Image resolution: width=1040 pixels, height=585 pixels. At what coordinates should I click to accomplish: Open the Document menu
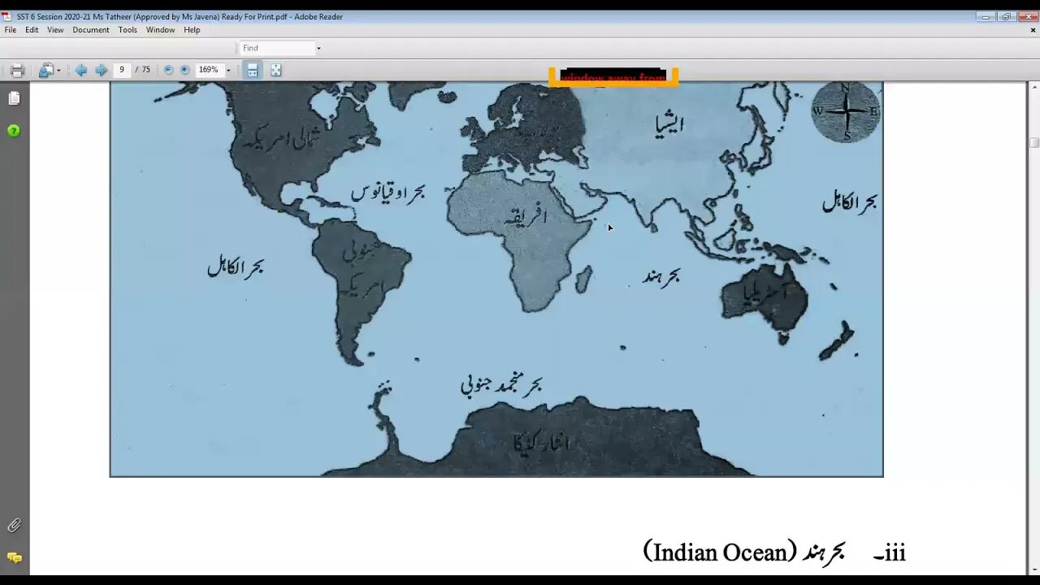click(x=91, y=30)
